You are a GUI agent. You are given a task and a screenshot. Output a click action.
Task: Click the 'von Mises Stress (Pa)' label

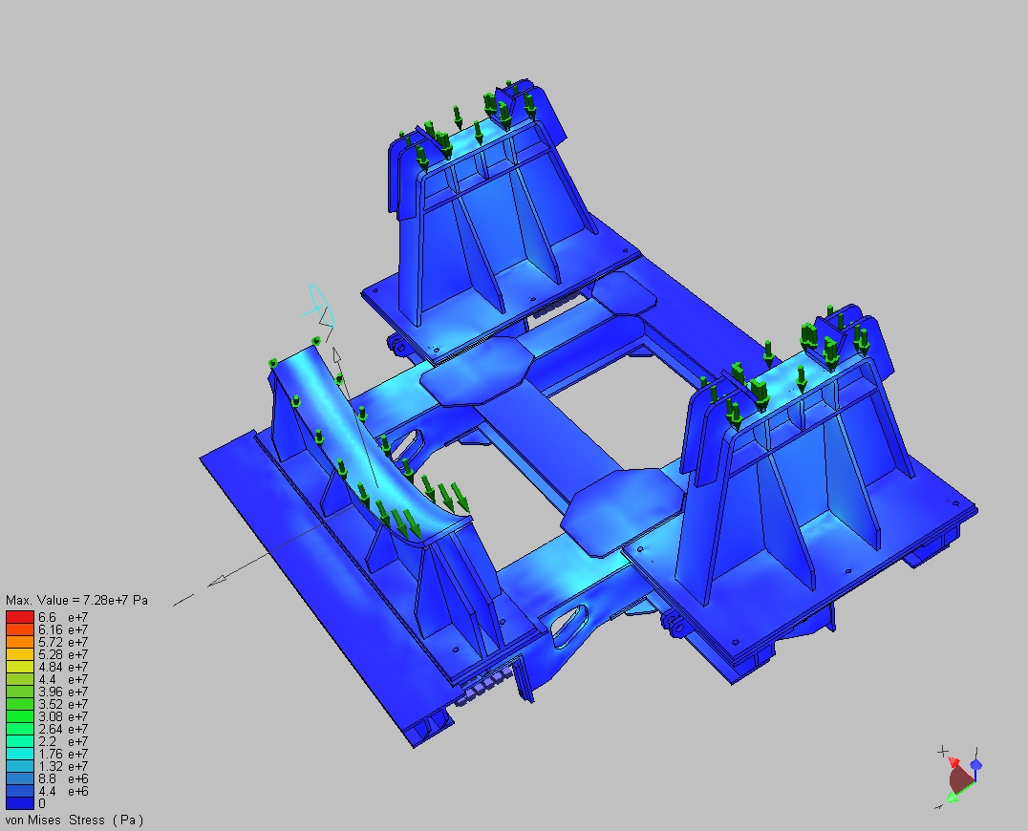point(75,820)
